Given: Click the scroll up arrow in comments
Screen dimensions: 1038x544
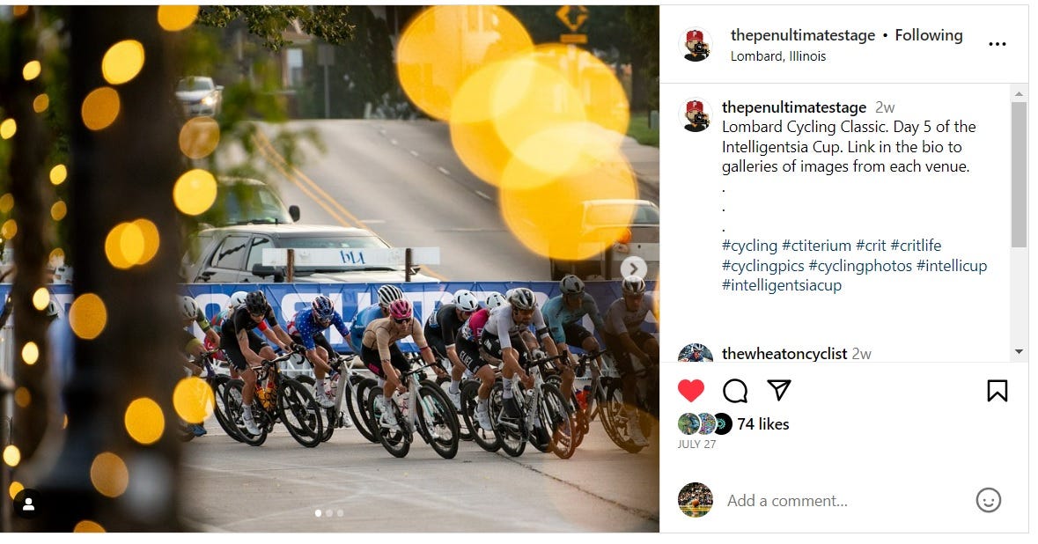Looking at the screenshot, I should tap(1020, 94).
